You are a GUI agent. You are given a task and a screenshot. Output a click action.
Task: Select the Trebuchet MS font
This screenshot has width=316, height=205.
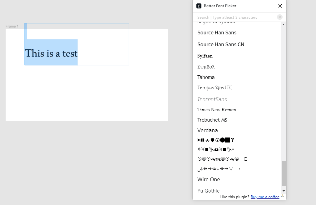(x=212, y=120)
